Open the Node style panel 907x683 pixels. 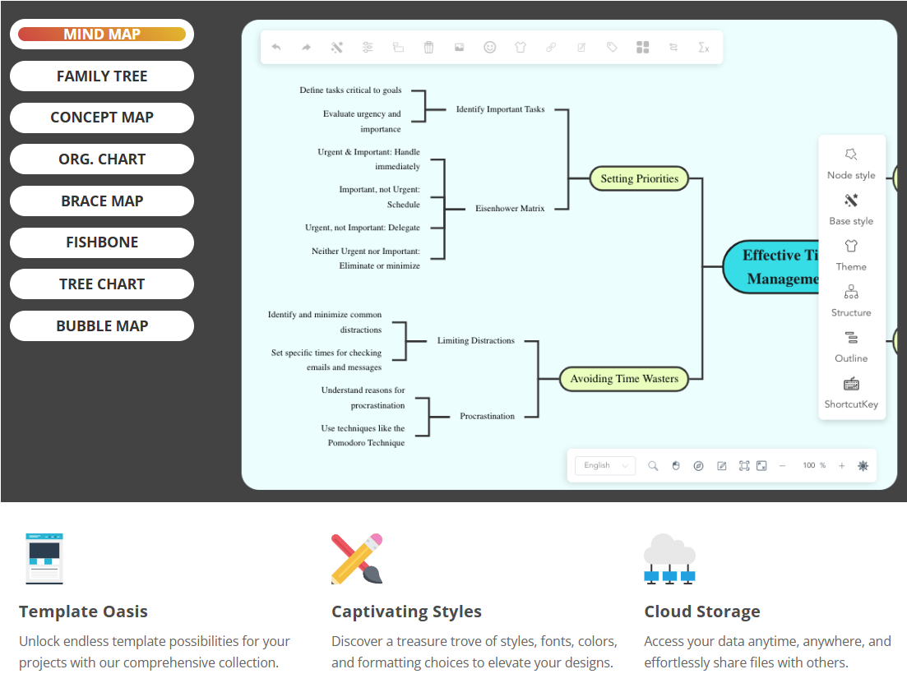[851, 163]
